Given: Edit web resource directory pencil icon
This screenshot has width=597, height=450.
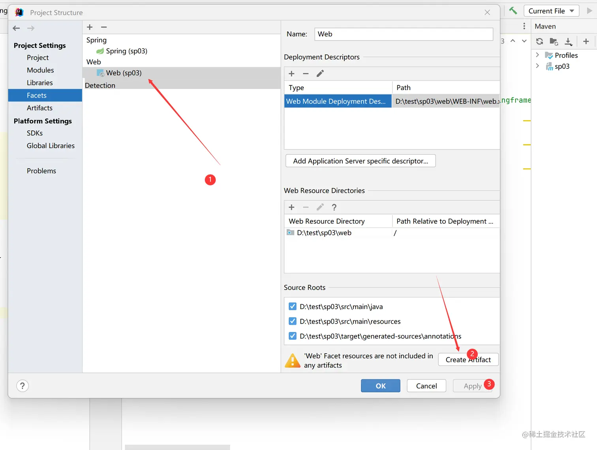Looking at the screenshot, I should (320, 207).
